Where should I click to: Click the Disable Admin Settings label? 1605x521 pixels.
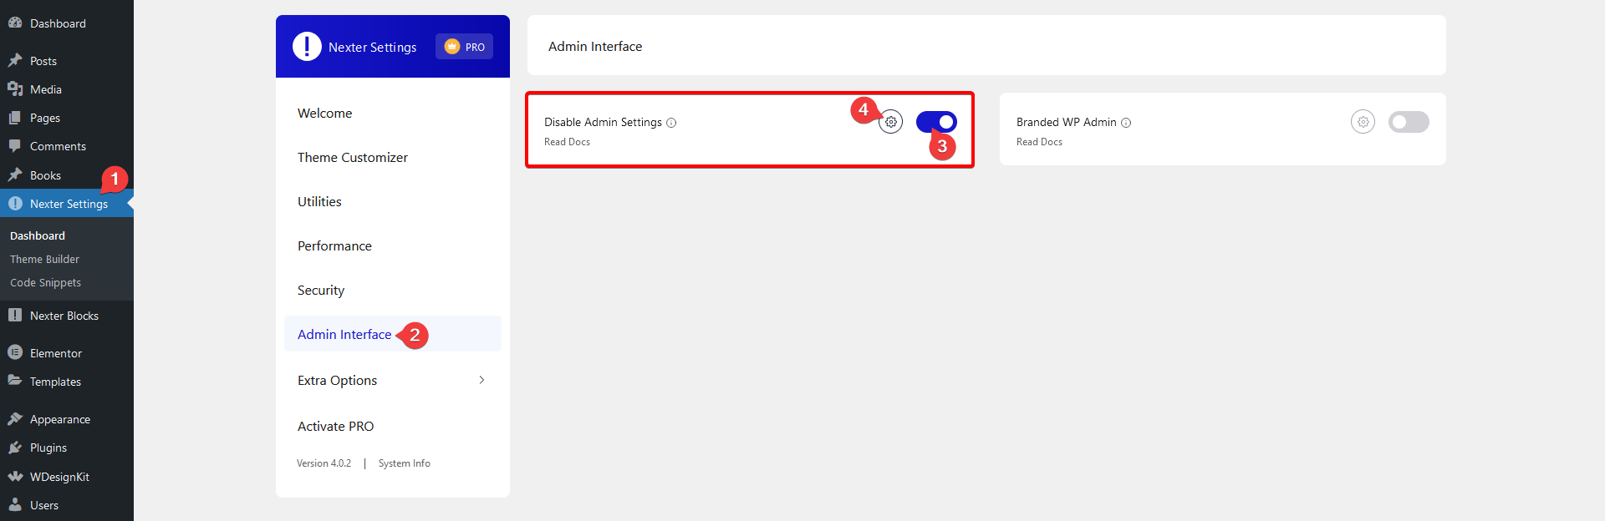(603, 122)
